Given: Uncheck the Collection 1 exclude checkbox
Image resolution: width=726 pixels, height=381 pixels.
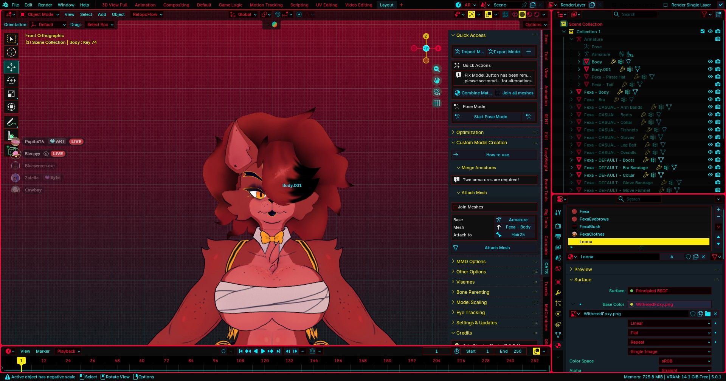Looking at the screenshot, I should (703, 31).
